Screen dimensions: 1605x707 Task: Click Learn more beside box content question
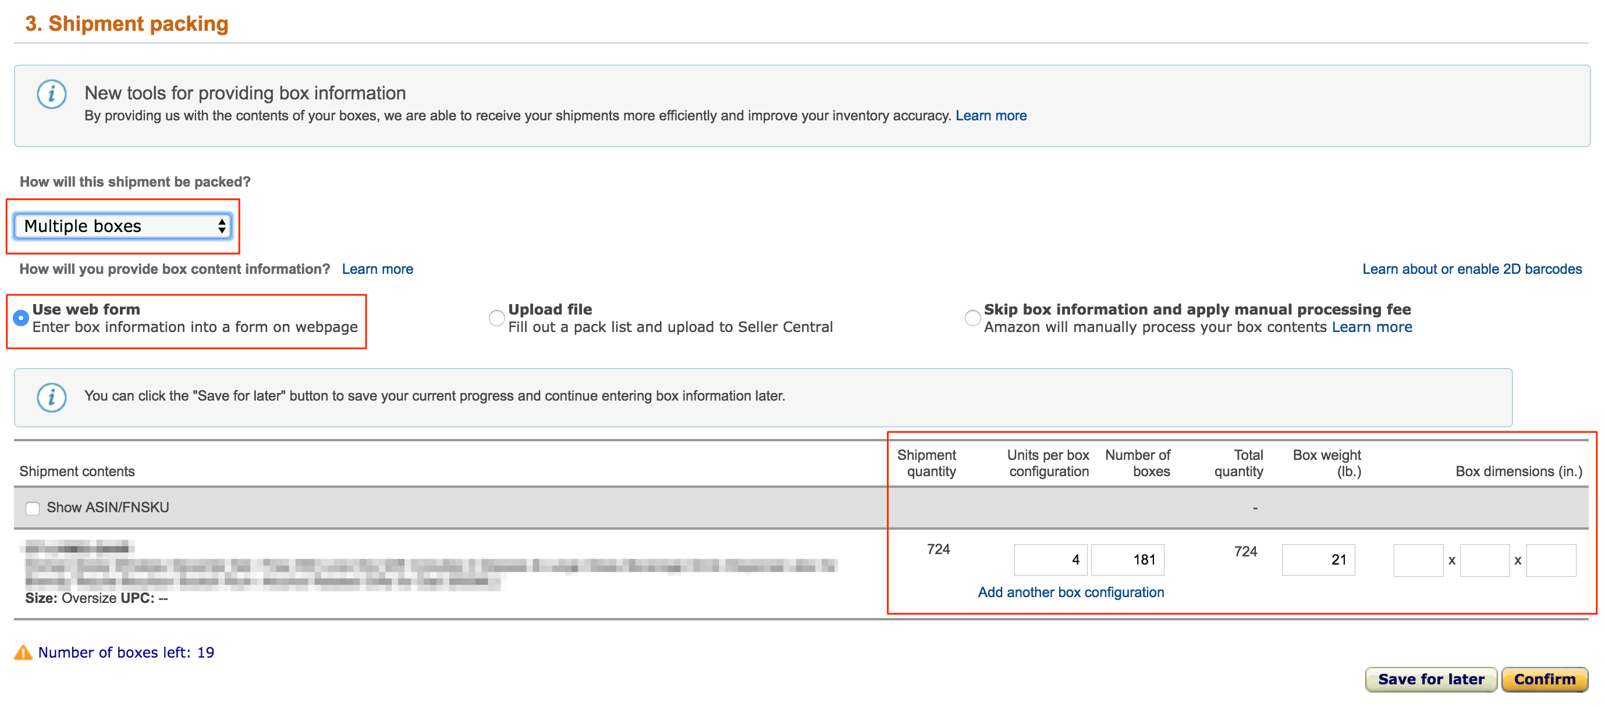point(377,269)
